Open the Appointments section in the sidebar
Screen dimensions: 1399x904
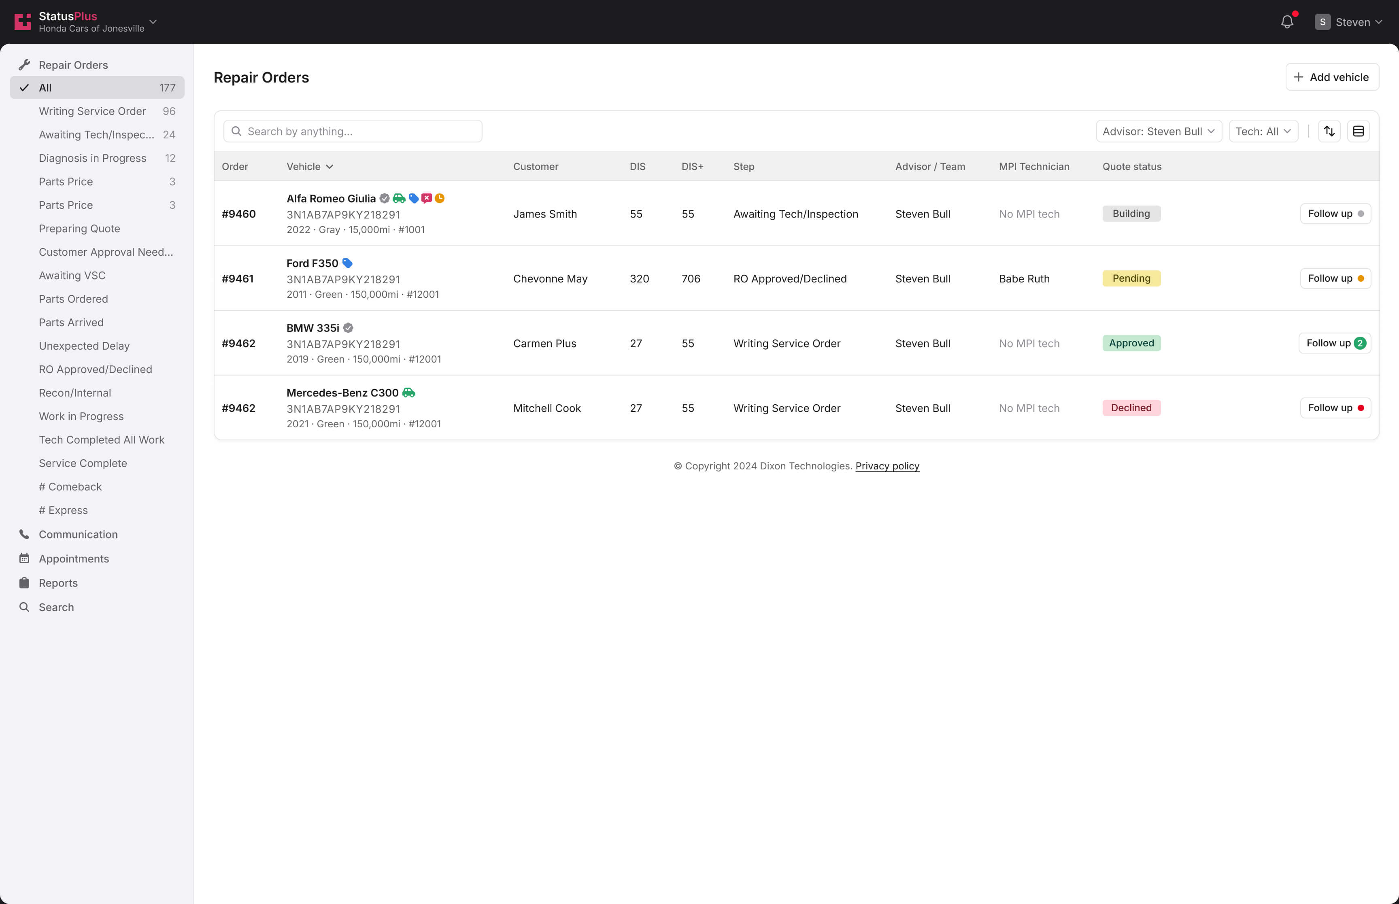coord(74,558)
